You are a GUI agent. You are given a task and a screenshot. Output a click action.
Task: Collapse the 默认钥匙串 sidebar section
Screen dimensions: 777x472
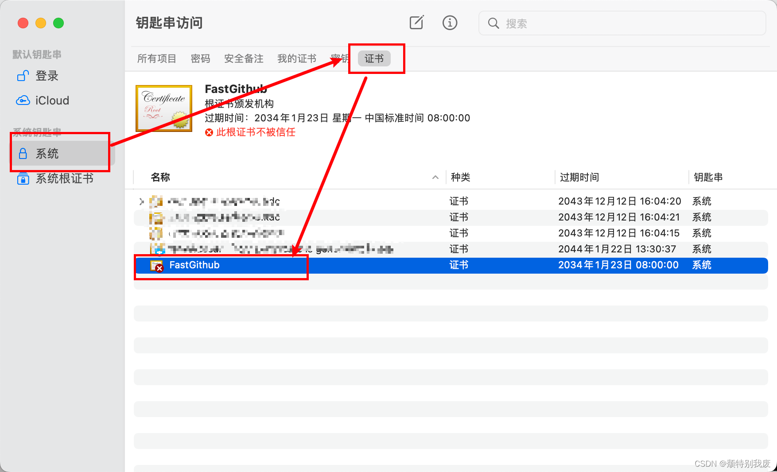[x=36, y=54]
